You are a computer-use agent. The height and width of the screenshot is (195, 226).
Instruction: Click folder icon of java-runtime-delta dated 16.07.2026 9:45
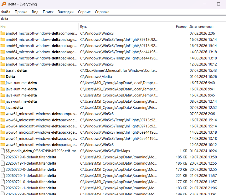coord(3,95)
